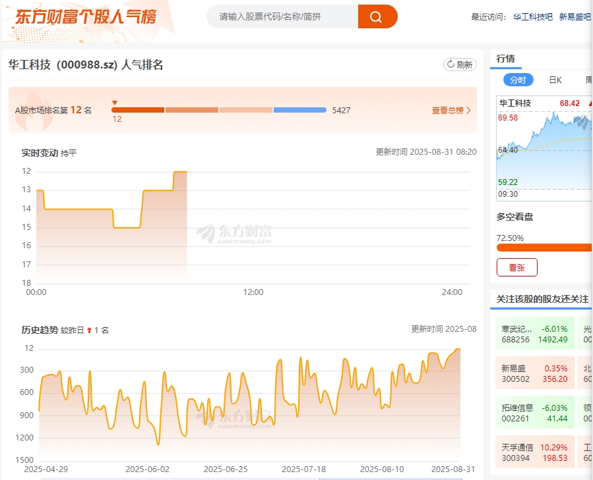
Task: Select the 行情 panel tab
Action: 506,59
